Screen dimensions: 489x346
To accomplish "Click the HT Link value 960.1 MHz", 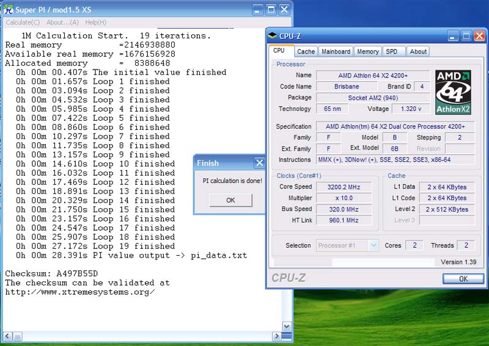I will point(344,220).
